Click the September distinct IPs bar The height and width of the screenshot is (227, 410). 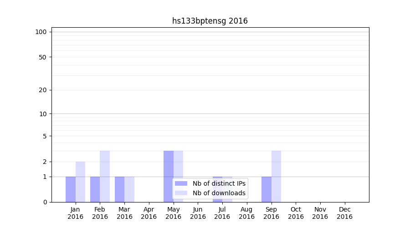(266, 189)
